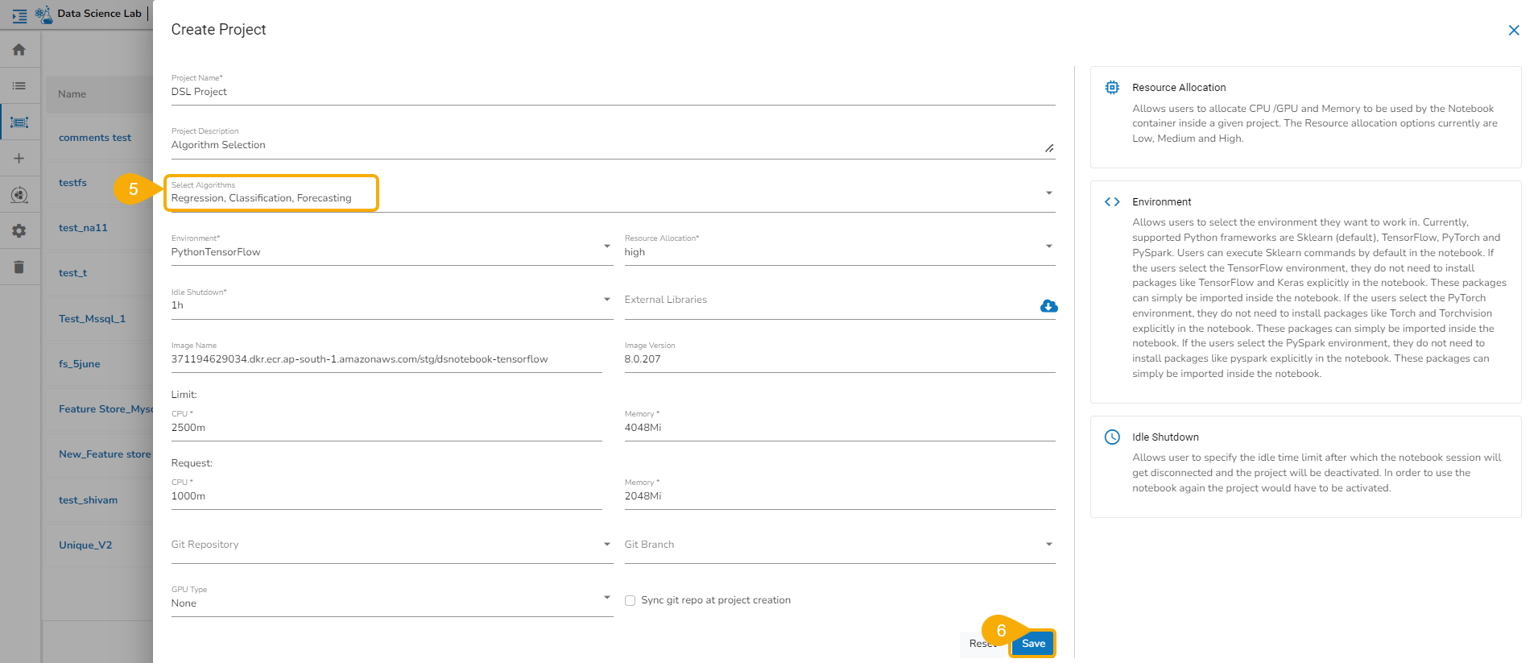Click the trash icon in sidebar
1538x663 pixels.
19,267
